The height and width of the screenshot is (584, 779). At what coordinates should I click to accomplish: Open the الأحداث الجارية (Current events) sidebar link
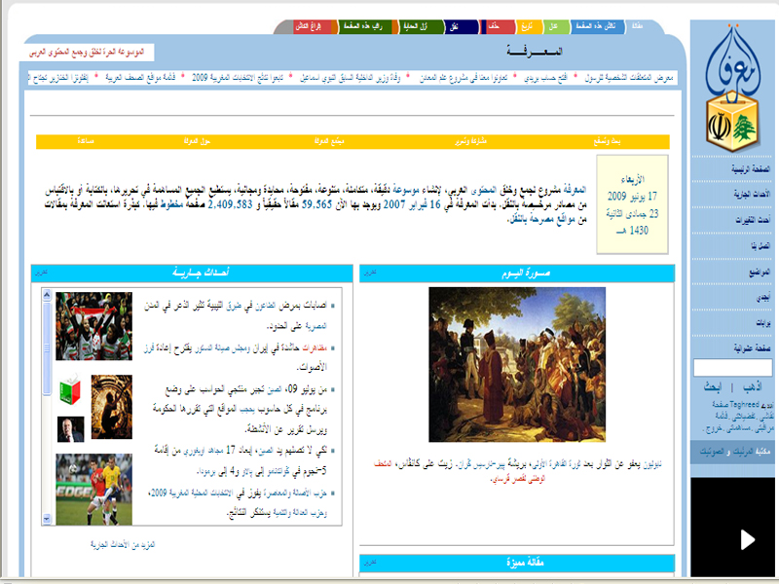[752, 194]
